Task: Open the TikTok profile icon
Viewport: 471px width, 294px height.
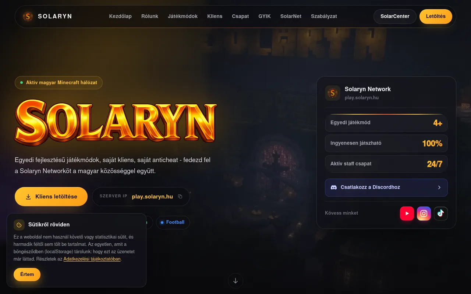Action: pos(441,214)
